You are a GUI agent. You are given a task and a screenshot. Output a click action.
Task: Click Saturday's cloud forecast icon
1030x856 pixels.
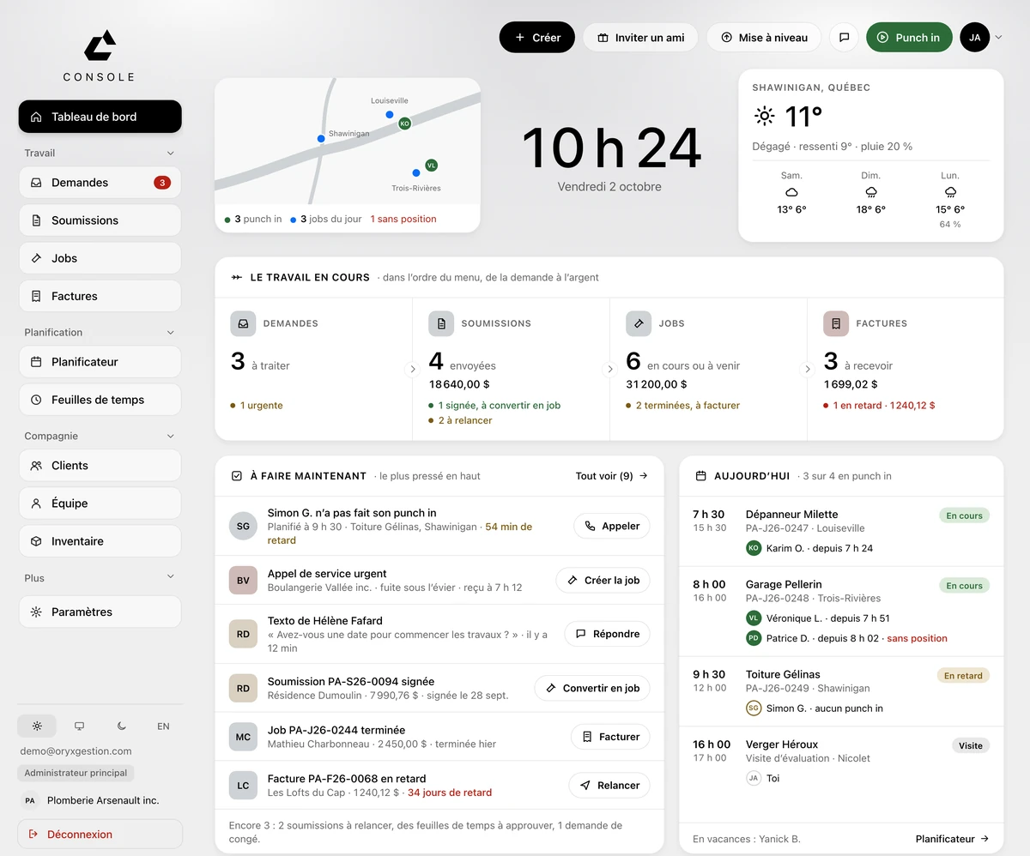click(791, 192)
